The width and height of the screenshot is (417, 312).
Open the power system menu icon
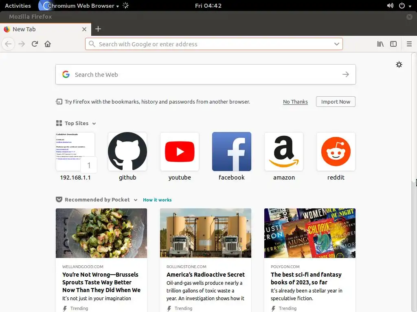402,6
